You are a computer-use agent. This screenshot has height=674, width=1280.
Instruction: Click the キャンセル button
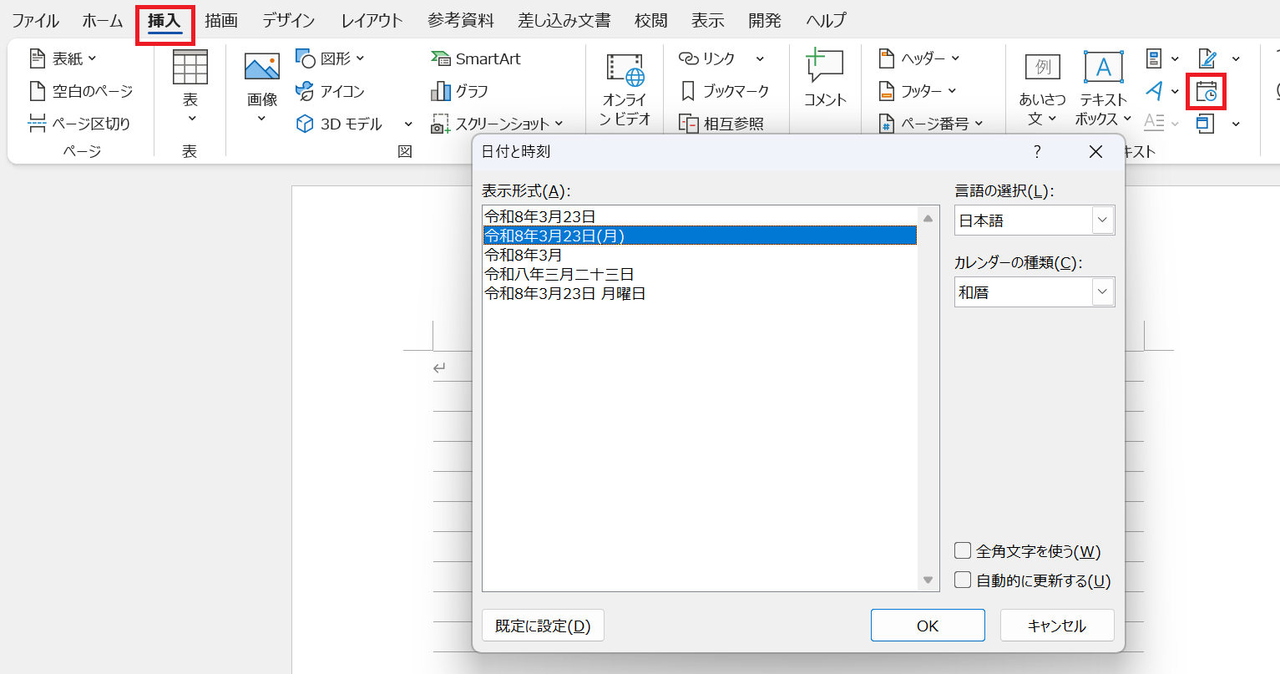click(1057, 626)
